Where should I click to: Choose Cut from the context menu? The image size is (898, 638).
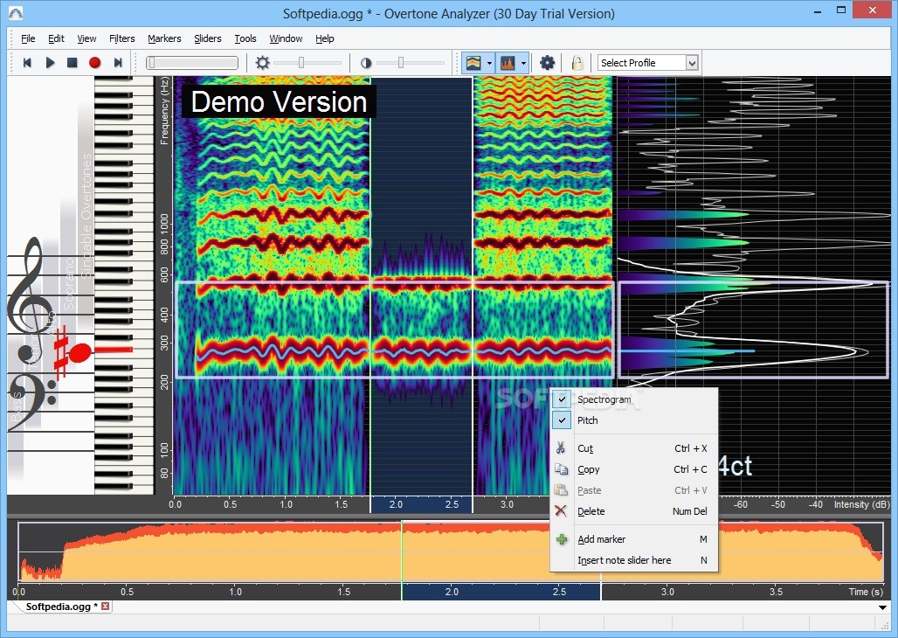634,448
